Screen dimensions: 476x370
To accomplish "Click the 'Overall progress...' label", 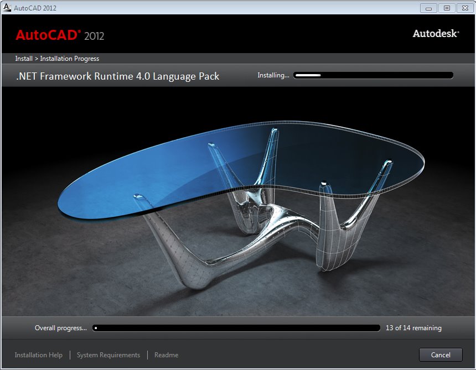I will [x=61, y=328].
